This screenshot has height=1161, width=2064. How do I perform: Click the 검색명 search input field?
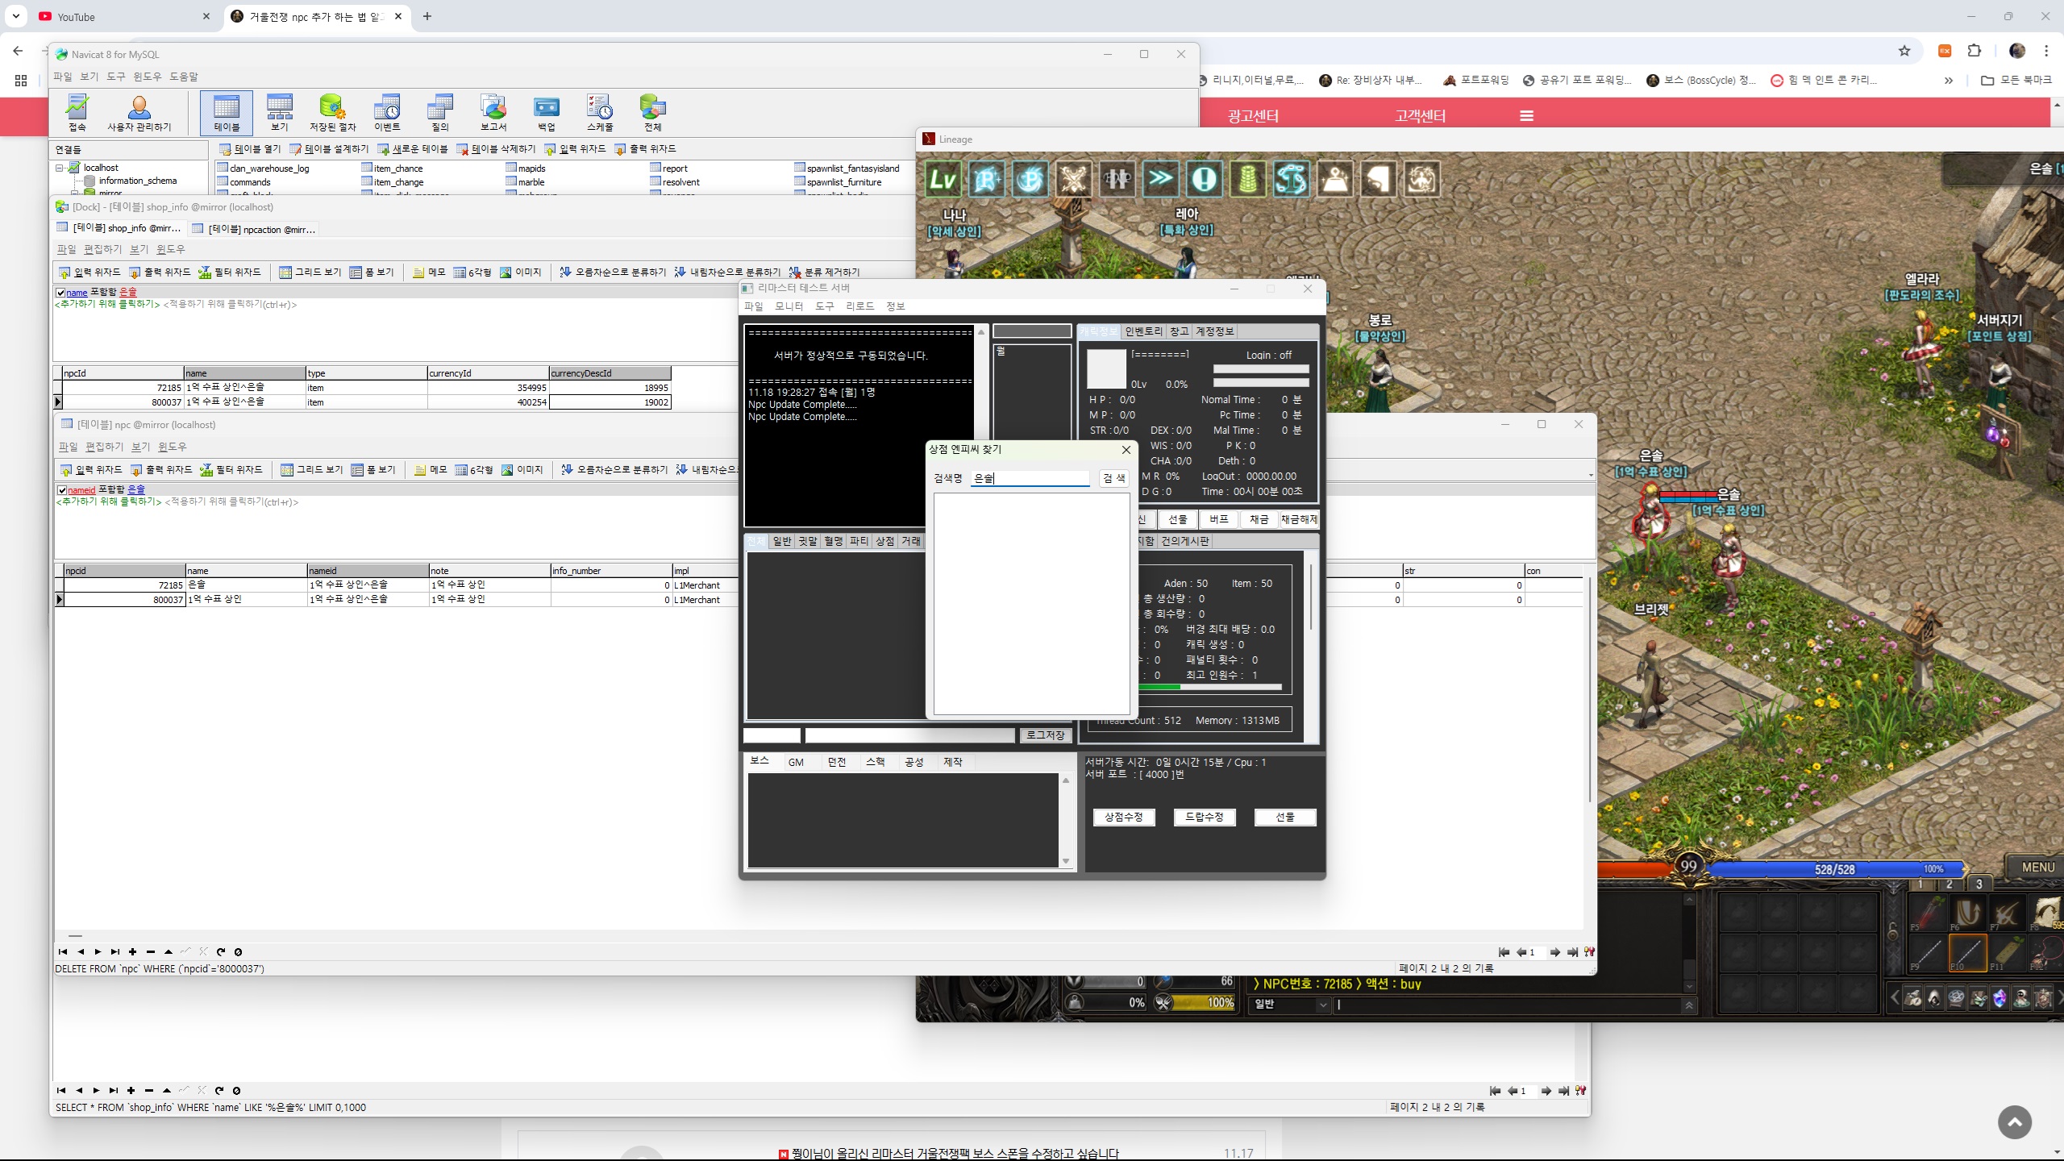1030,478
